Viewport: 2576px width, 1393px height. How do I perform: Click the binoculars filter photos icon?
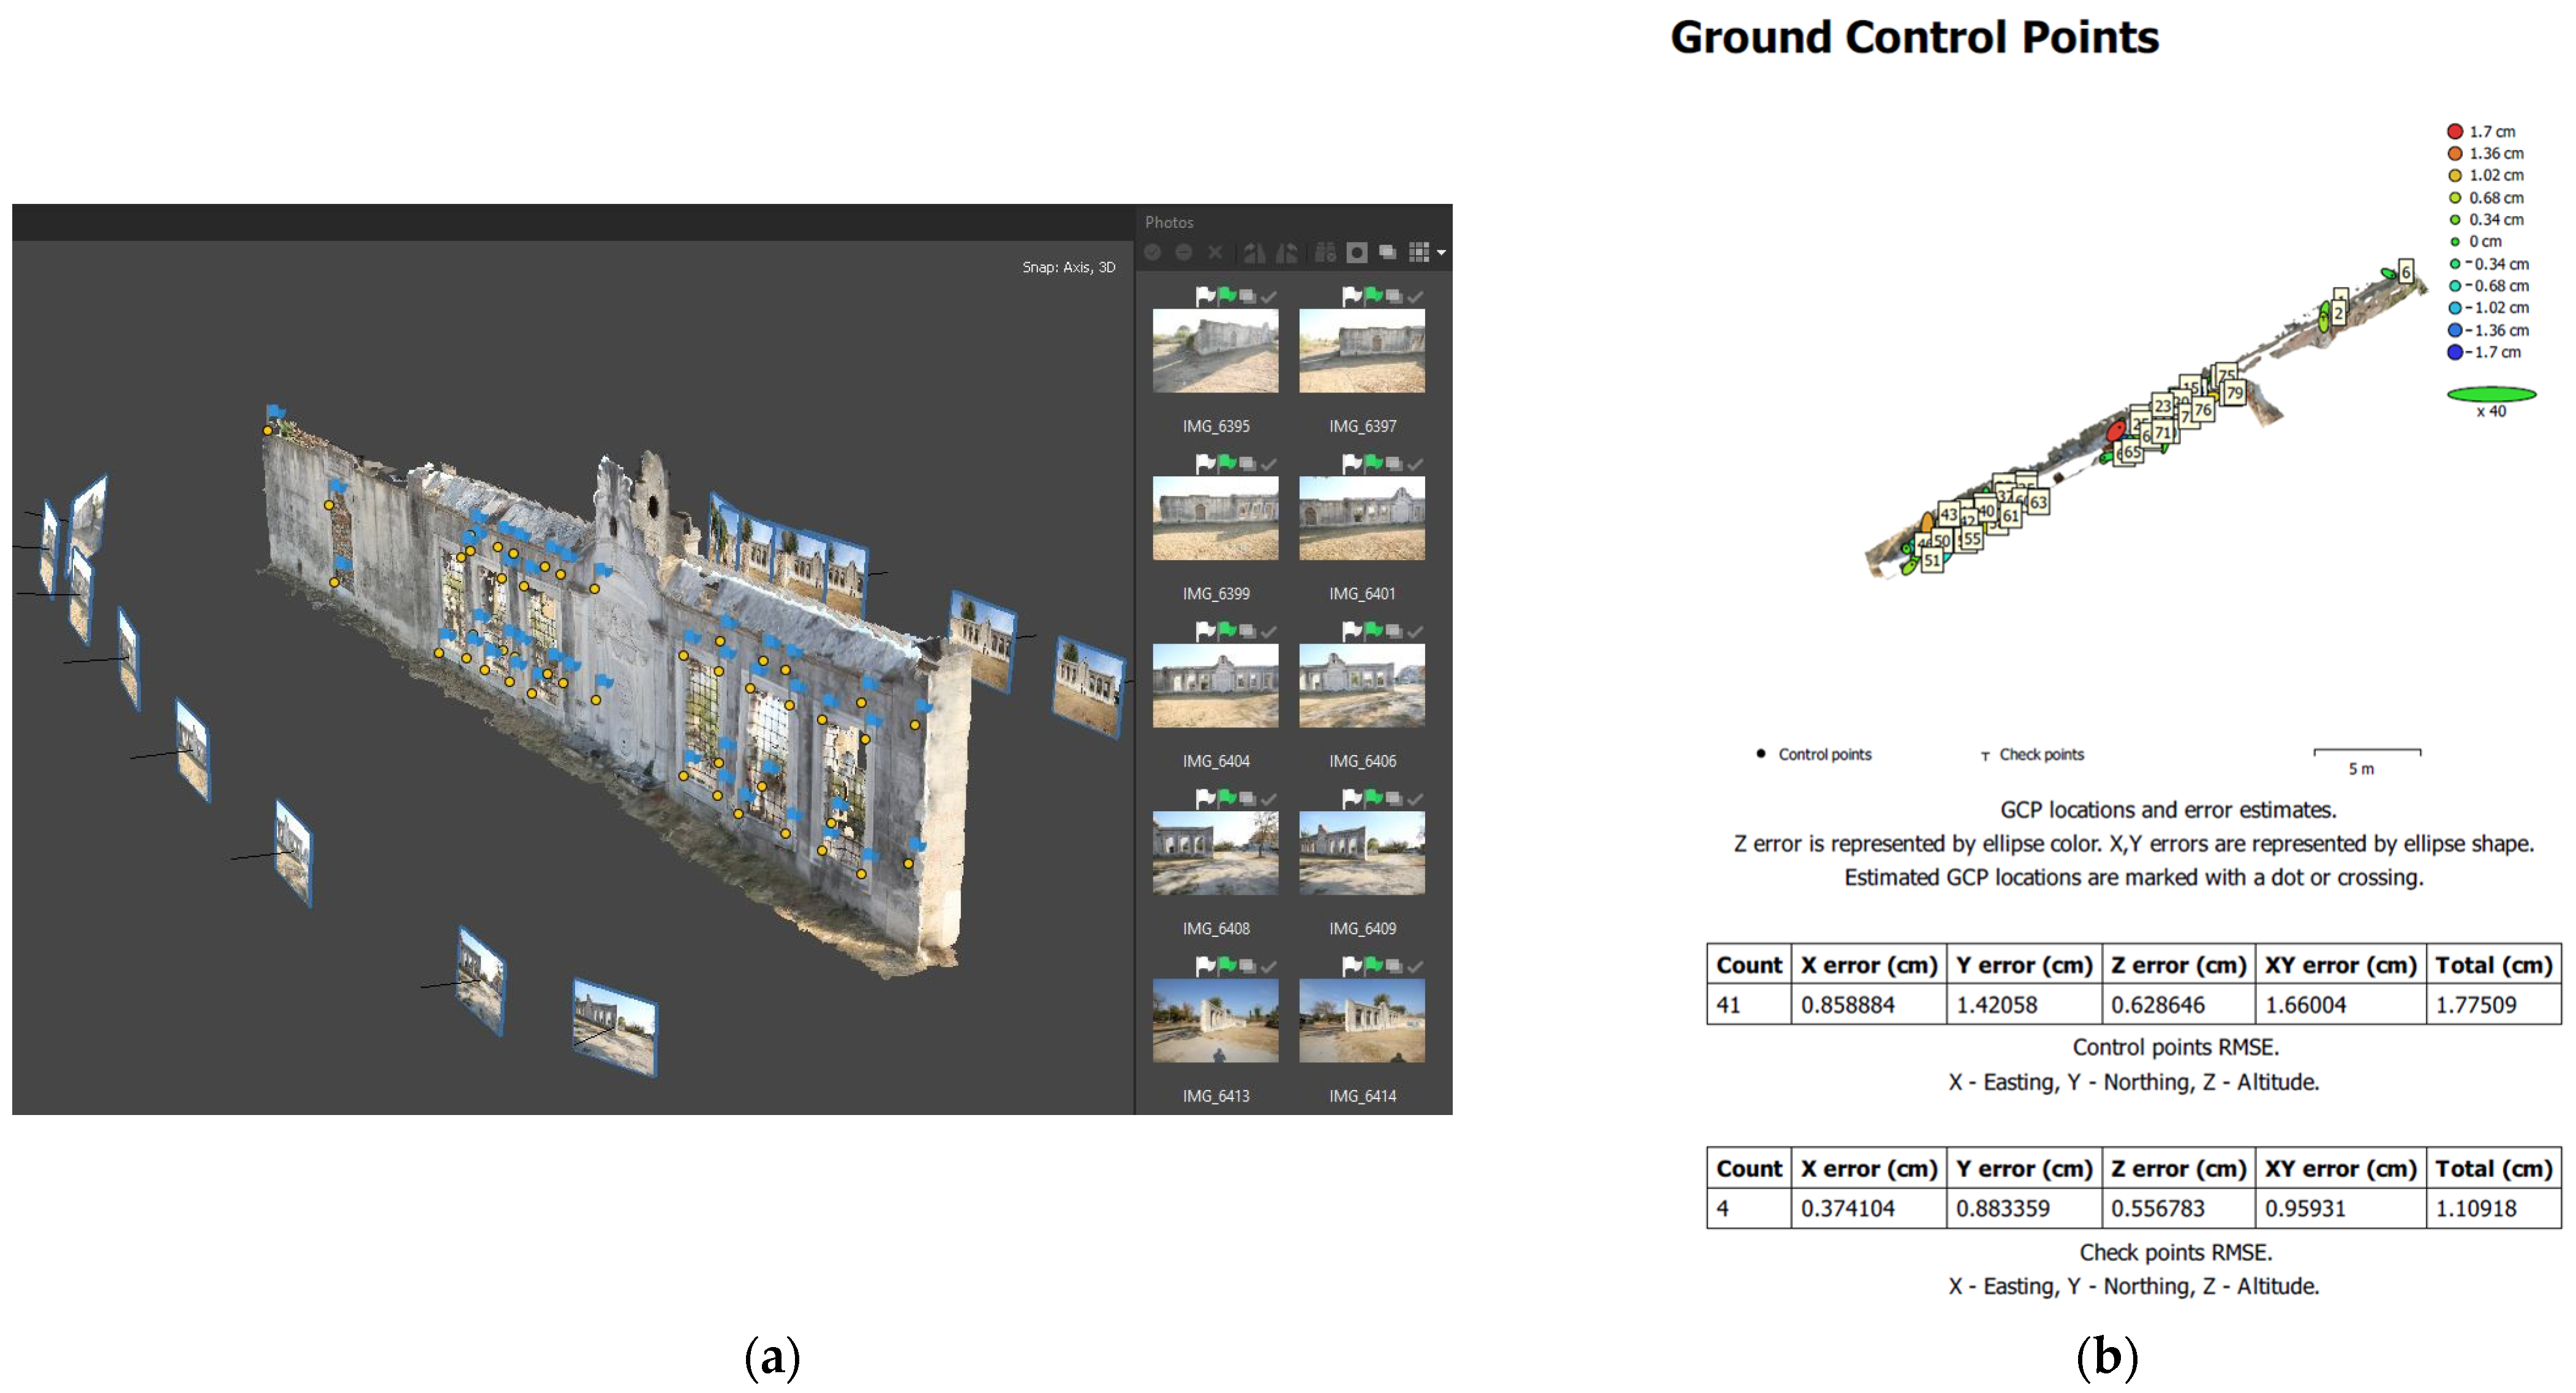(1326, 253)
